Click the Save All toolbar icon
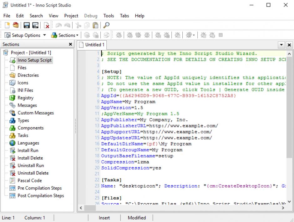This screenshot has width=294, height=222. [x=35, y=25]
